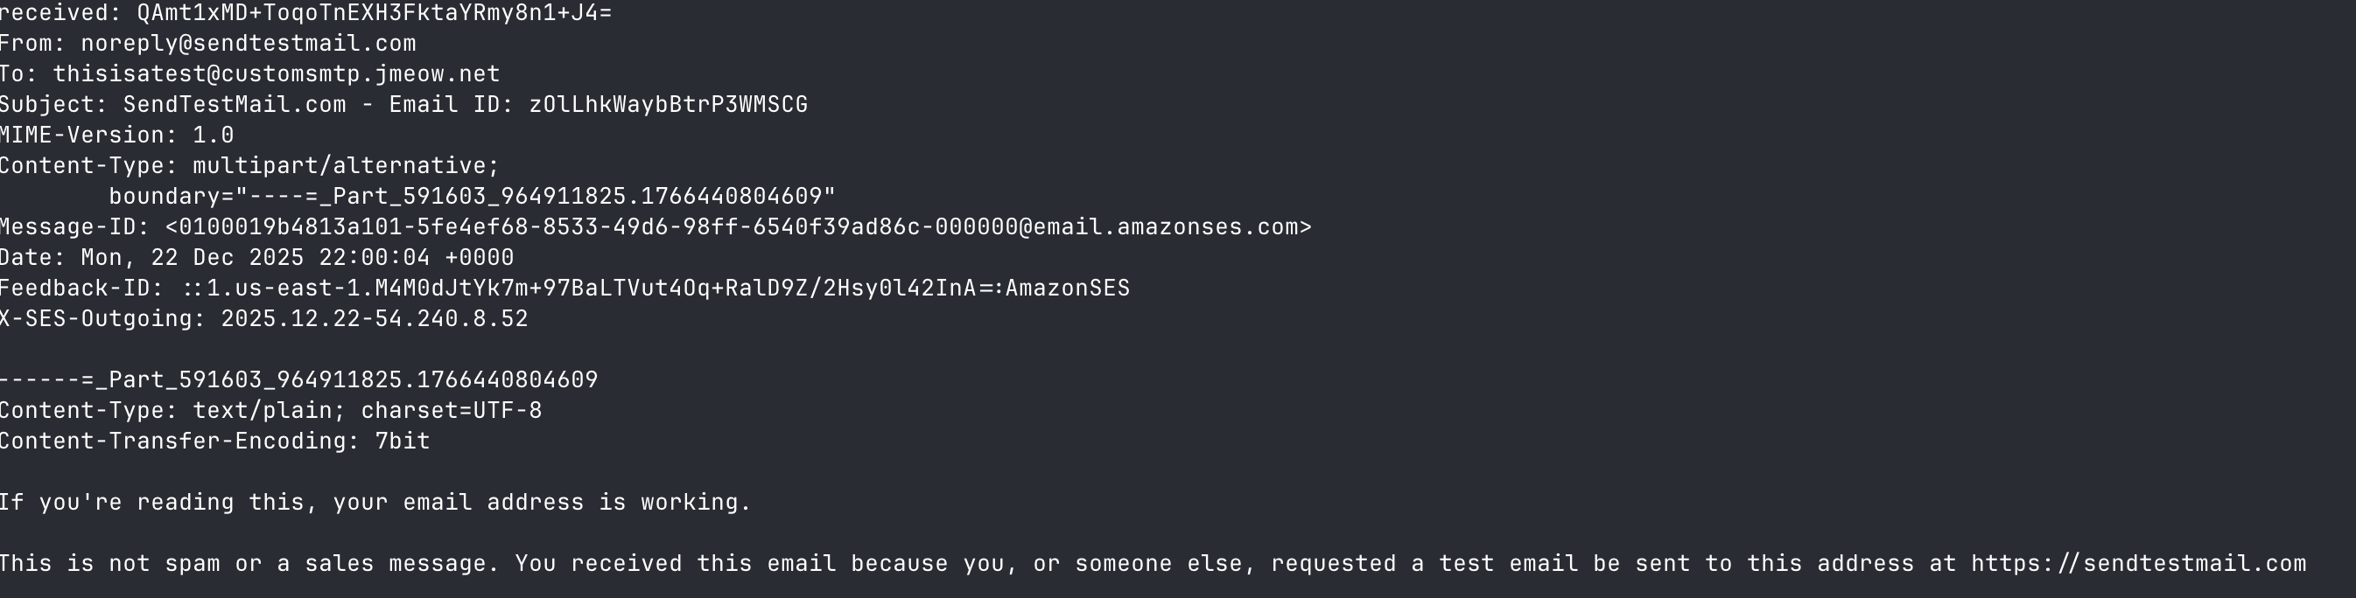Click the boundary string in quotes
The width and height of the screenshot is (2356, 598).
pos(536,197)
